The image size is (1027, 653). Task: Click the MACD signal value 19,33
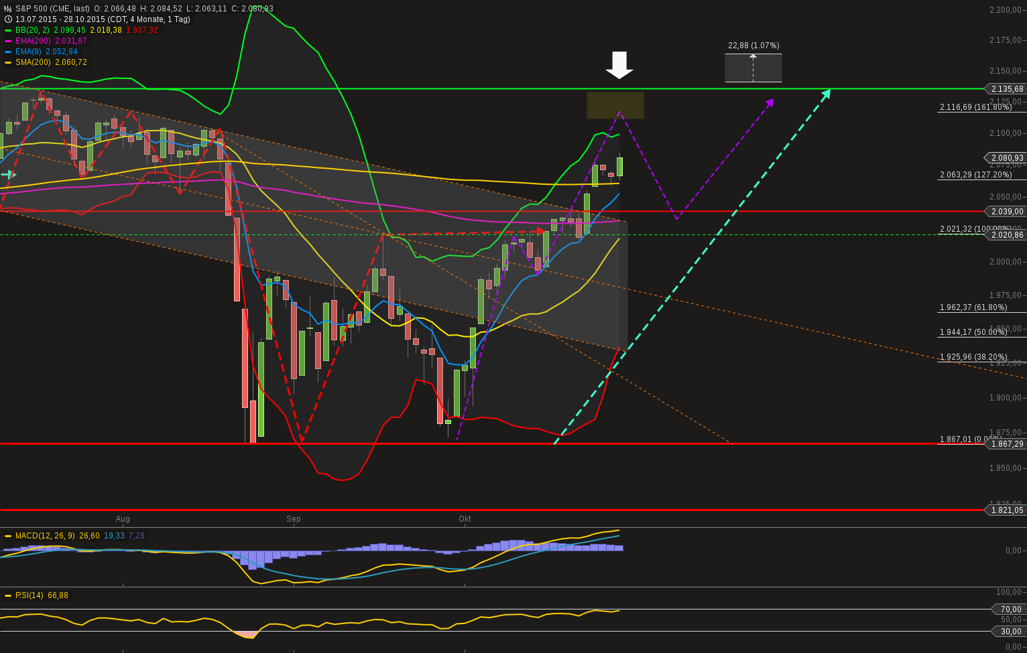pos(114,536)
